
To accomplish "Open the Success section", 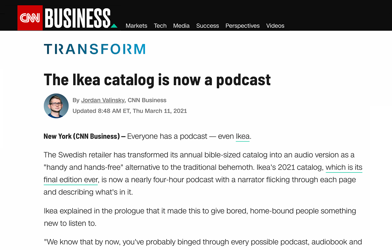I will [x=207, y=26].
